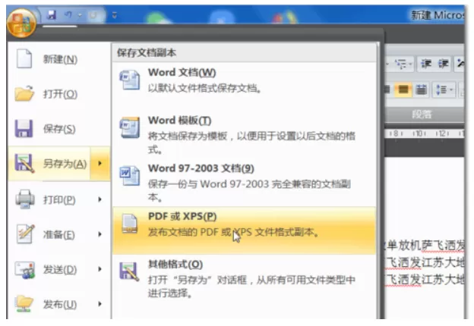Click Save icon in Quick Access Toolbar
The height and width of the screenshot is (326, 474).
click(x=52, y=14)
